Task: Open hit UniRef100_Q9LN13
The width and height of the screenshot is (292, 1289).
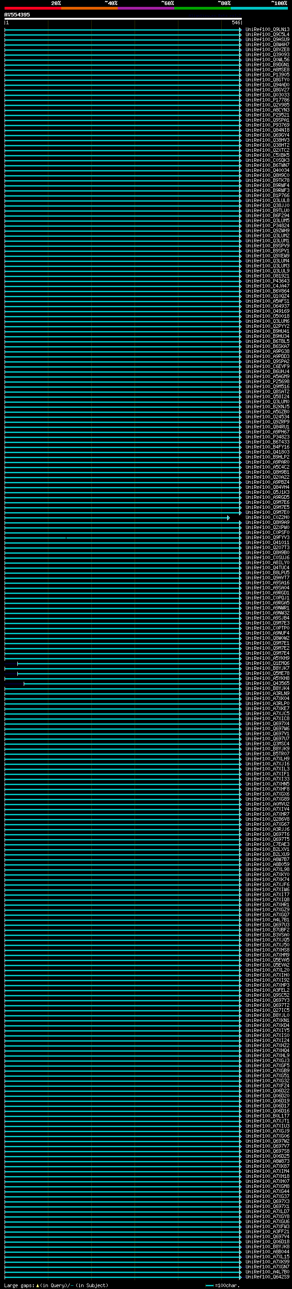Action: 267,30
